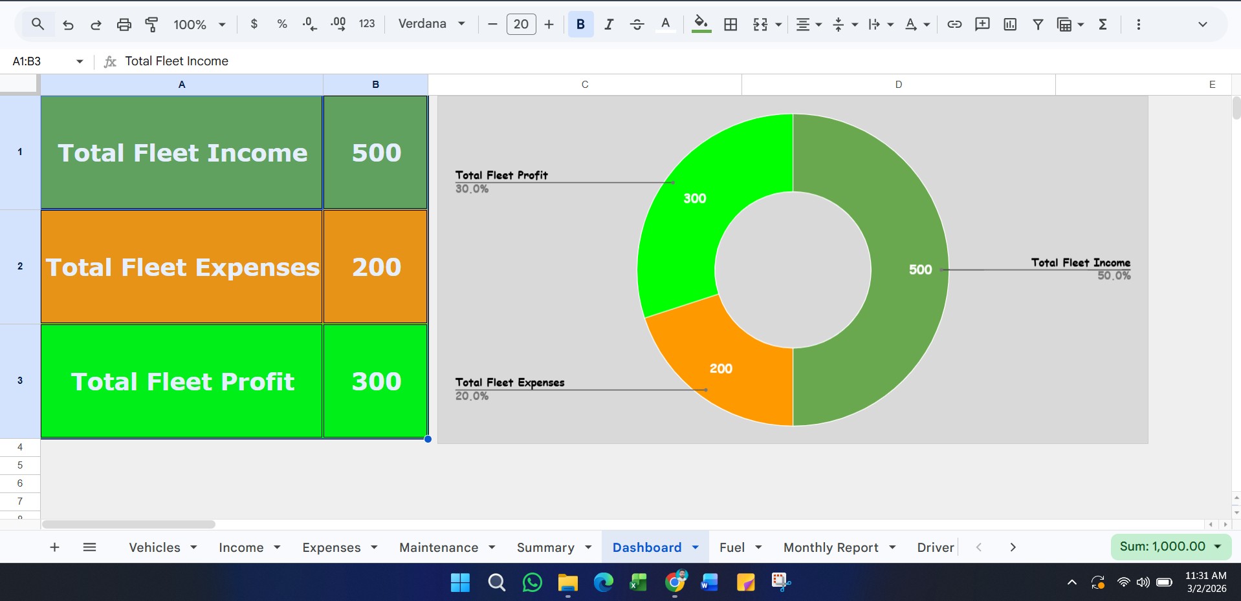Click the insert link icon
The width and height of the screenshot is (1241, 601).
pos(954,25)
